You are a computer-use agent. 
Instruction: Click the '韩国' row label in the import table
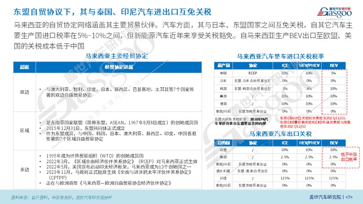point(224,89)
